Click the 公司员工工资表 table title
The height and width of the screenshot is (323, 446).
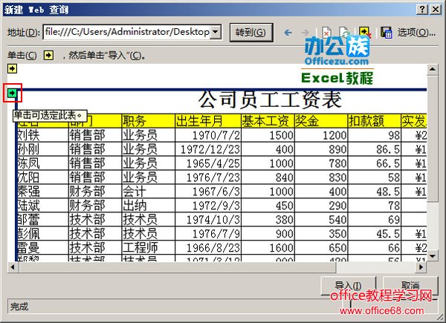coord(270,100)
